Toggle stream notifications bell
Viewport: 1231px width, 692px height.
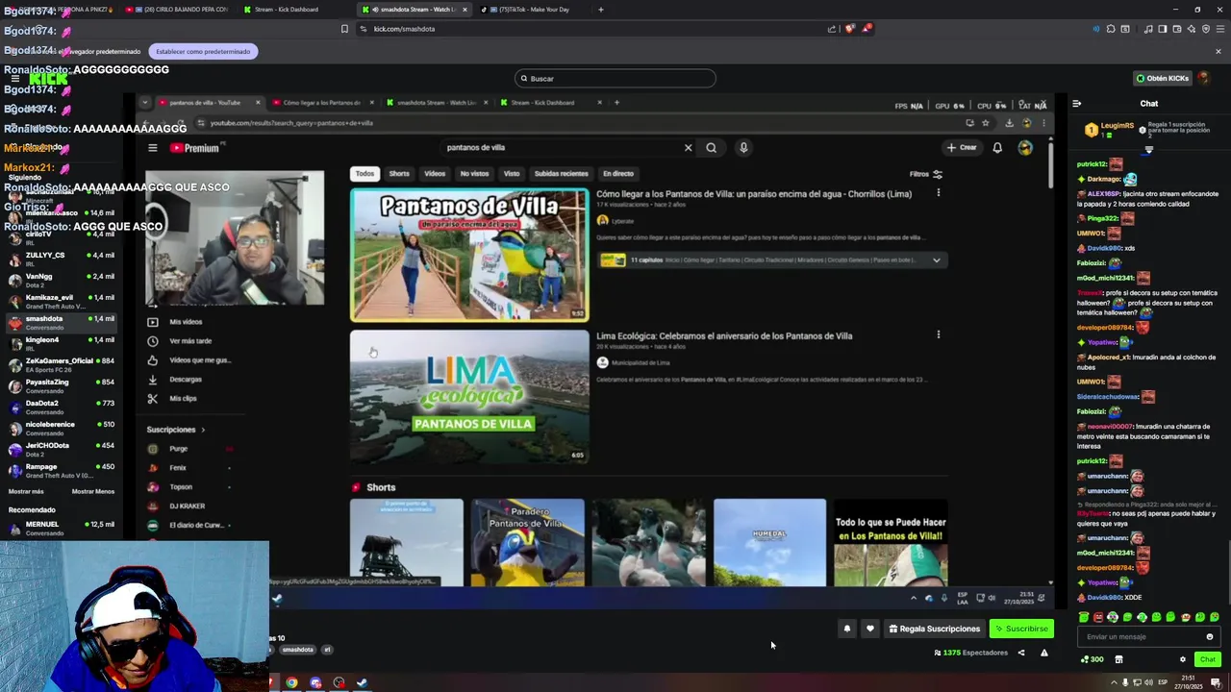pos(847,629)
